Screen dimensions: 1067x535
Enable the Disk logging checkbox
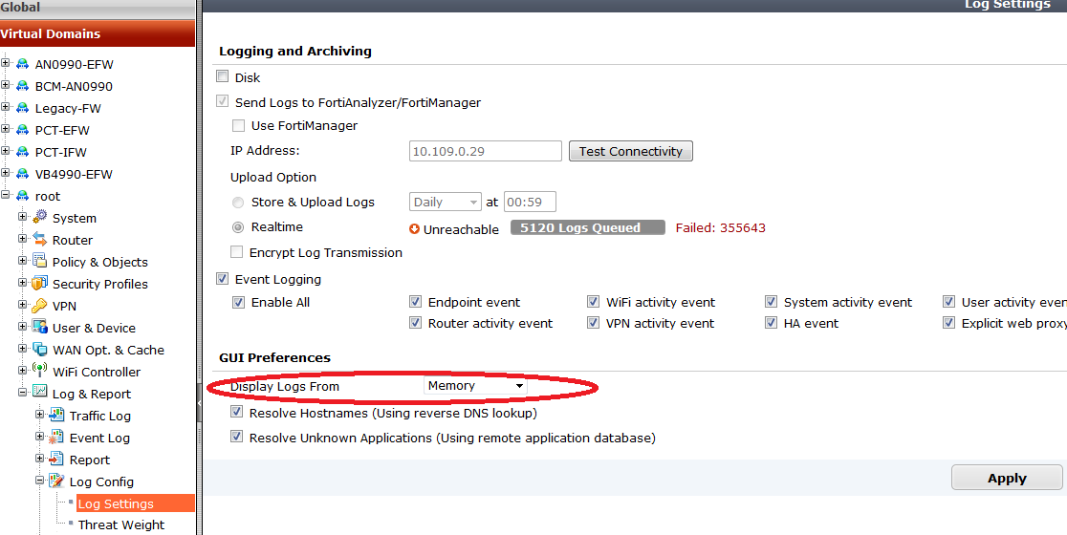223,77
